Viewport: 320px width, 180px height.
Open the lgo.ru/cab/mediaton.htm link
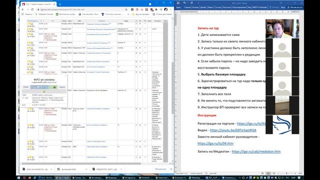[256, 151]
